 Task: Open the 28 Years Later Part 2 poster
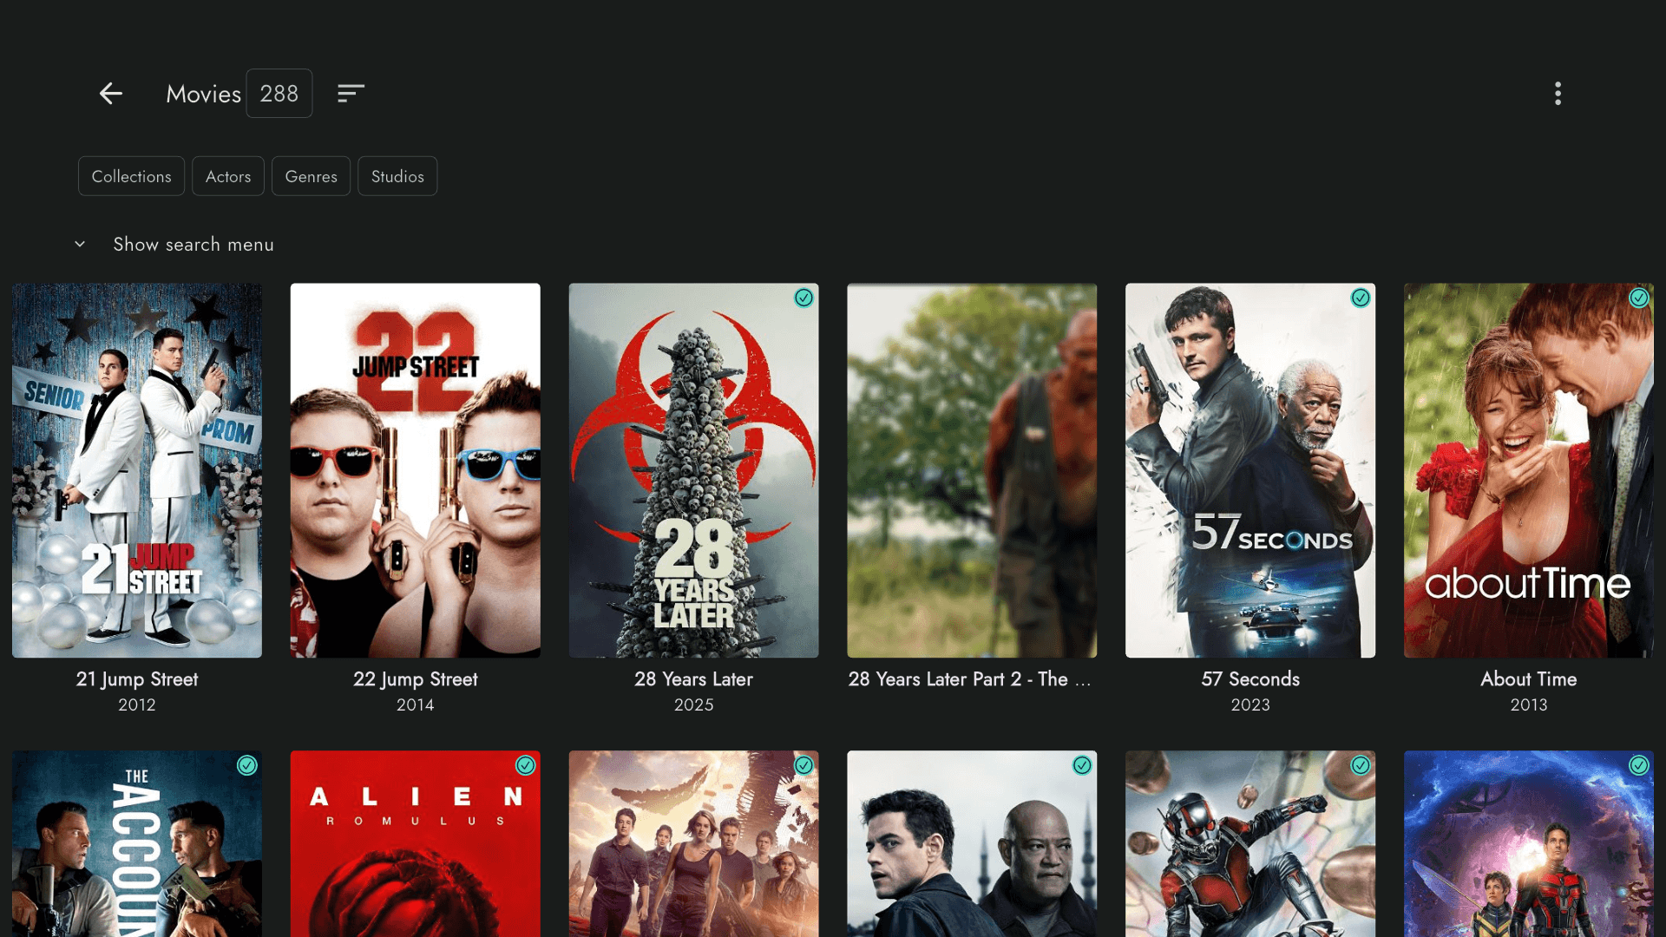point(972,470)
